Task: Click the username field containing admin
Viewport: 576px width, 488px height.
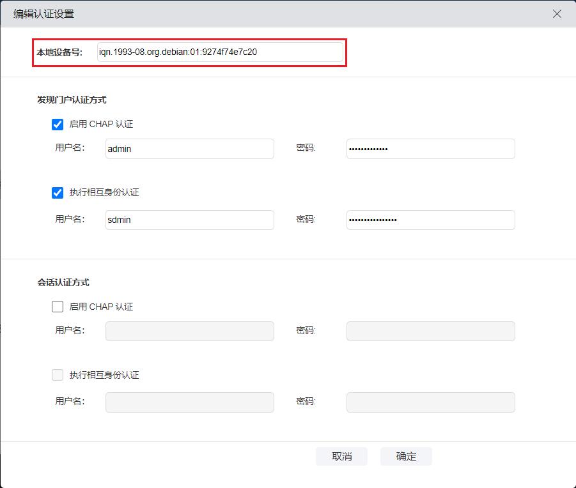Action: (189, 149)
